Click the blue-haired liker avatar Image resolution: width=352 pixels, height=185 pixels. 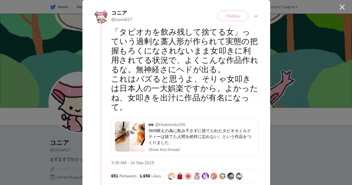click(x=205, y=176)
